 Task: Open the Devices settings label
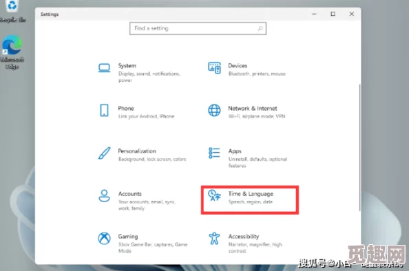tap(238, 65)
